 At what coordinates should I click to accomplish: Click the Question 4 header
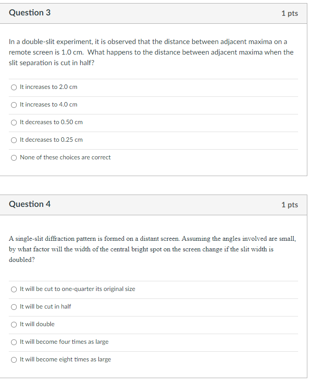30,204
